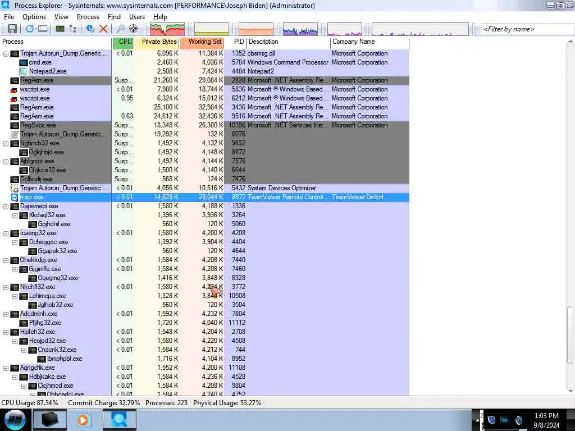The width and height of the screenshot is (575, 431).
Task: Select the System Devices Optimizer process icon
Action: point(14,189)
